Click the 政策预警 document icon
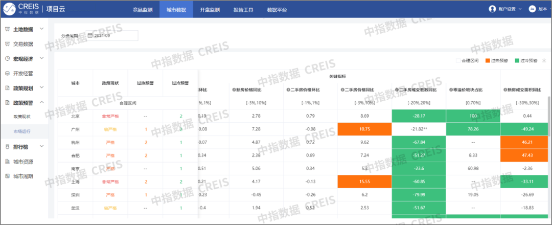Screen dimensions: 552x225 click(7, 102)
